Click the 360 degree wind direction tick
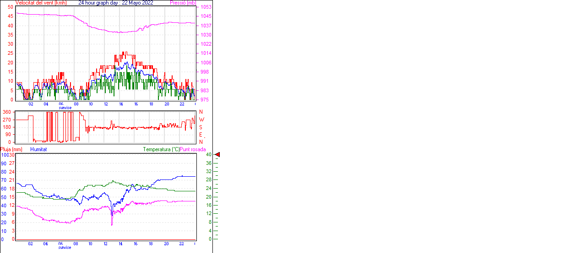Viewport: 586px width, 253px height. tap(7, 112)
